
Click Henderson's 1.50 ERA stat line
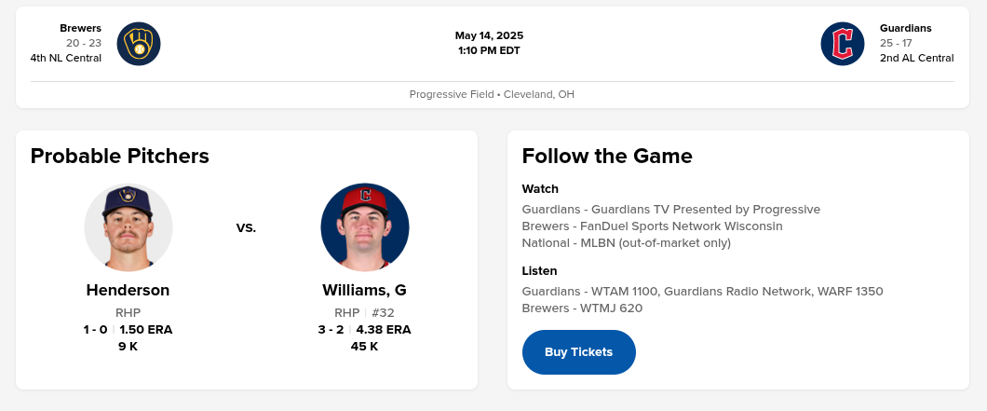tap(145, 329)
